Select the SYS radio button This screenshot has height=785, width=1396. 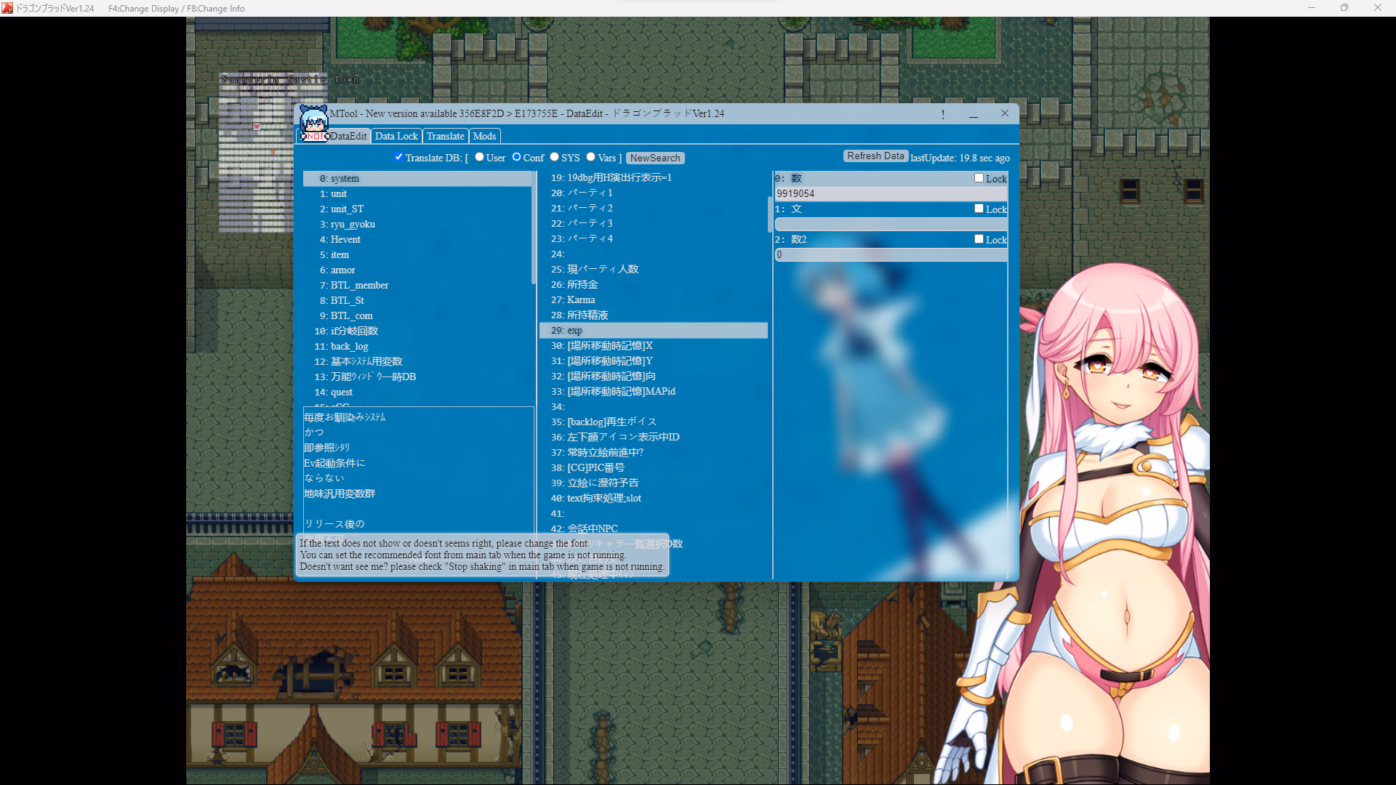[554, 157]
